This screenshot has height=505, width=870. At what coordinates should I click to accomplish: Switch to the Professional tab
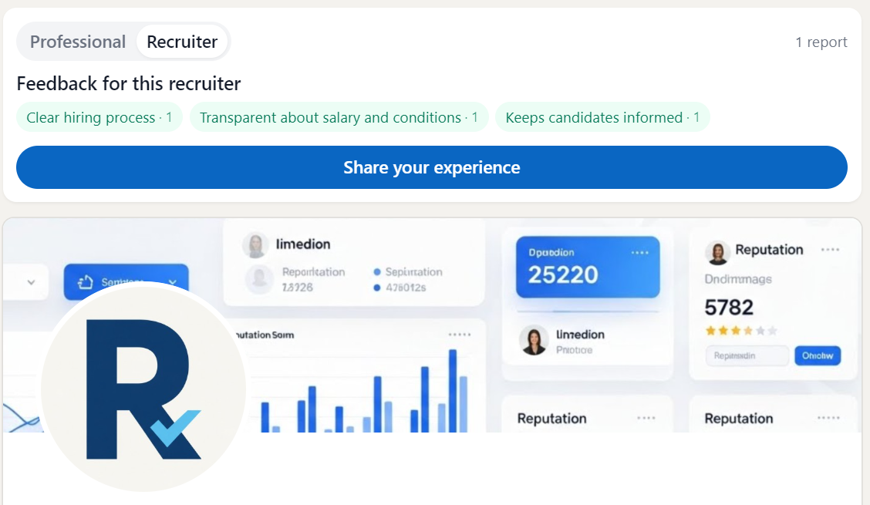(x=77, y=42)
